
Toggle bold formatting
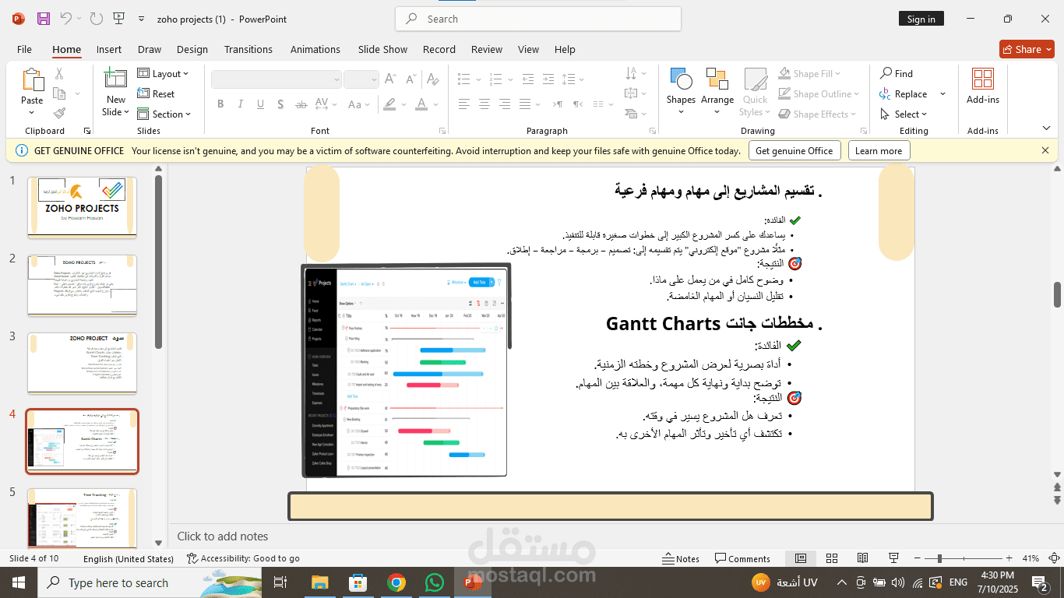(x=220, y=104)
